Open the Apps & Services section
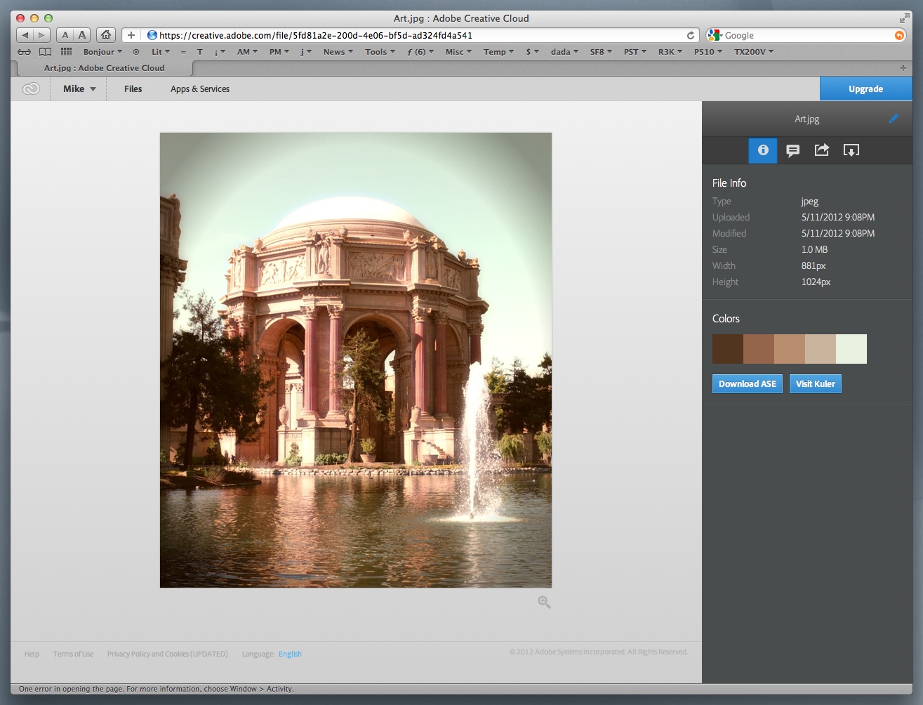This screenshot has width=923, height=705. 200,89
